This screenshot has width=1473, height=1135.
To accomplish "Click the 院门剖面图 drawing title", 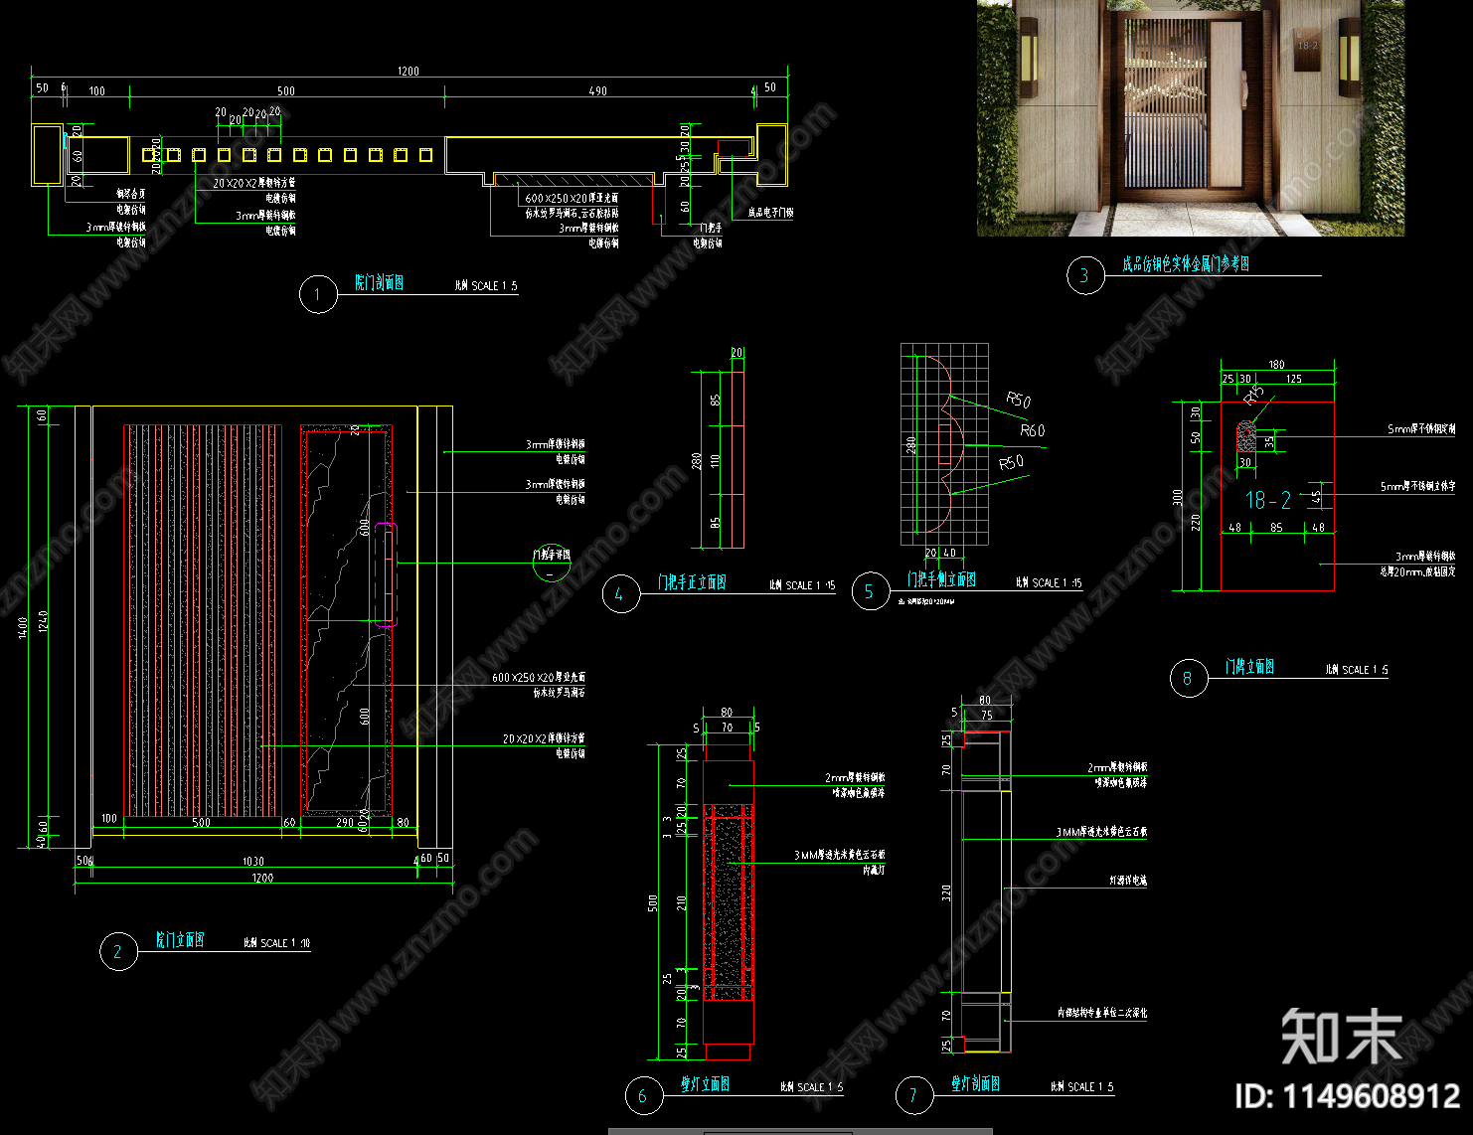I will coord(380,283).
